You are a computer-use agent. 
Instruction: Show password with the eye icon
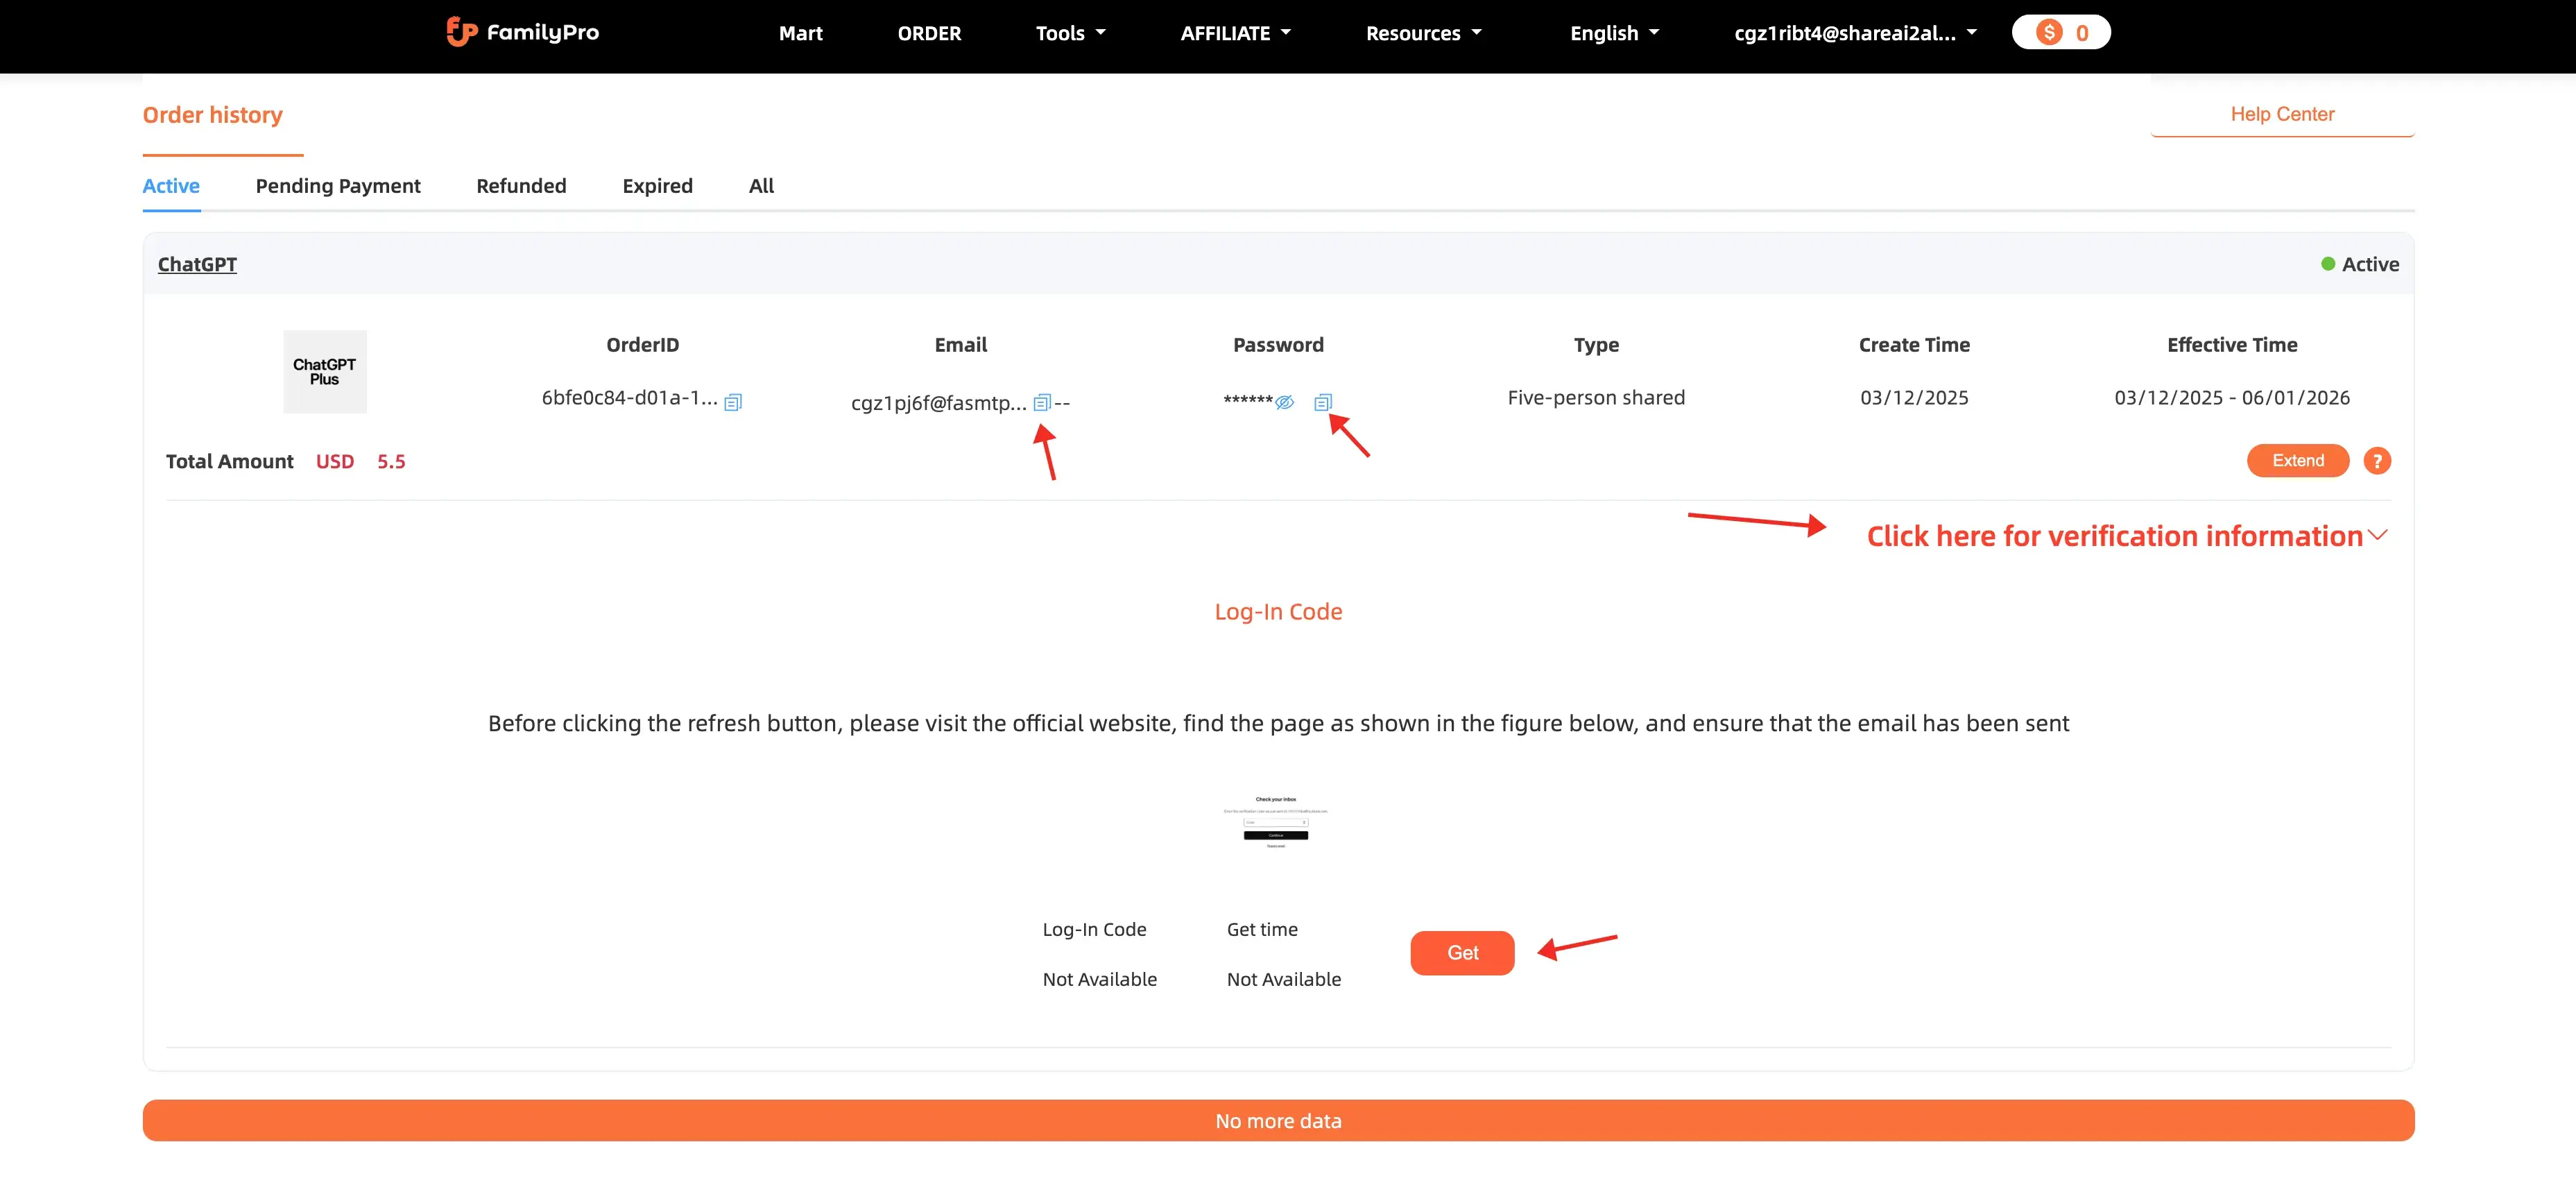click(x=1285, y=402)
